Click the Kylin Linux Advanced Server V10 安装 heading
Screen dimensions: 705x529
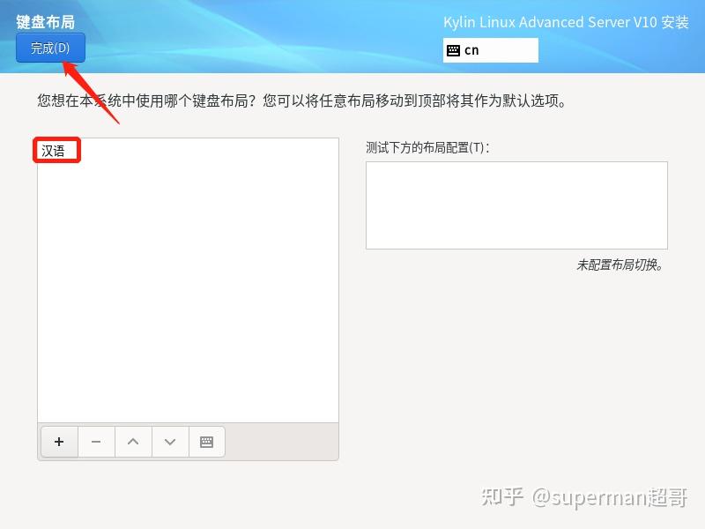(x=566, y=22)
